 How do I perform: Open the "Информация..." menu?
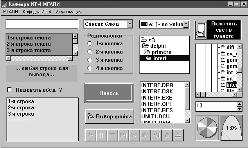coord(70,12)
